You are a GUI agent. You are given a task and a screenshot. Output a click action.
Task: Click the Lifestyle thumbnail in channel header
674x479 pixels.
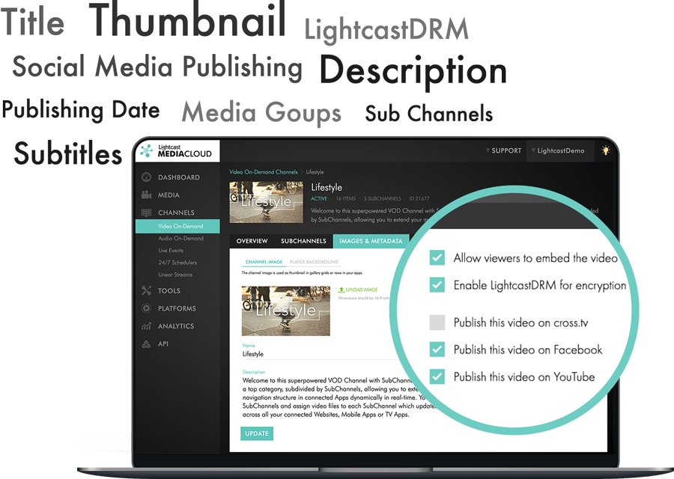tap(267, 202)
